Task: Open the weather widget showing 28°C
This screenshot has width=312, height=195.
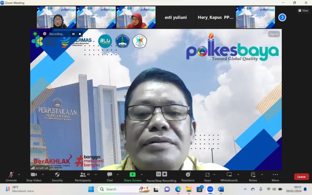Action: pyautogui.click(x=20, y=189)
